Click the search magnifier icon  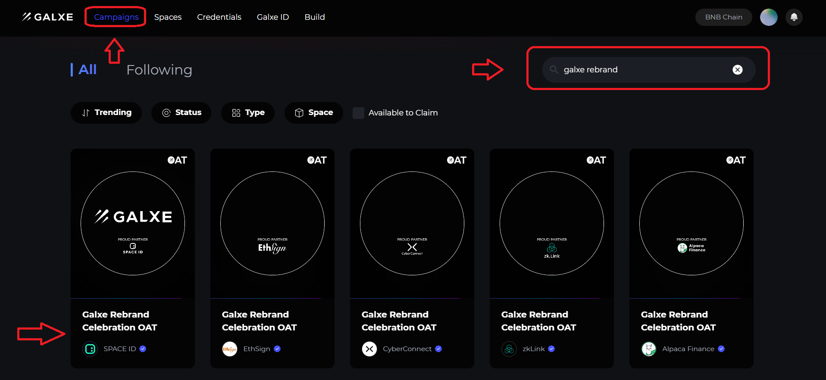coord(554,69)
